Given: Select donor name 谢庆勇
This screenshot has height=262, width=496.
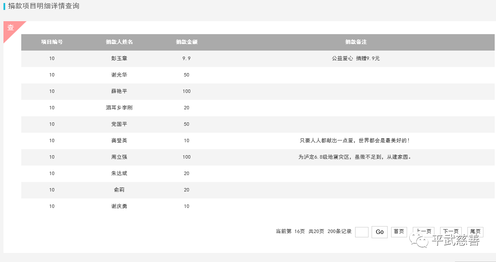Looking at the screenshot, I should point(119,206).
